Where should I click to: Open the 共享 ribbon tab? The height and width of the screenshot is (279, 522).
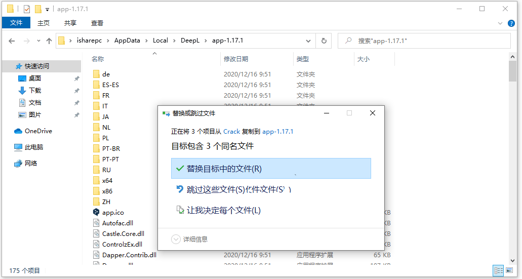tap(70, 23)
